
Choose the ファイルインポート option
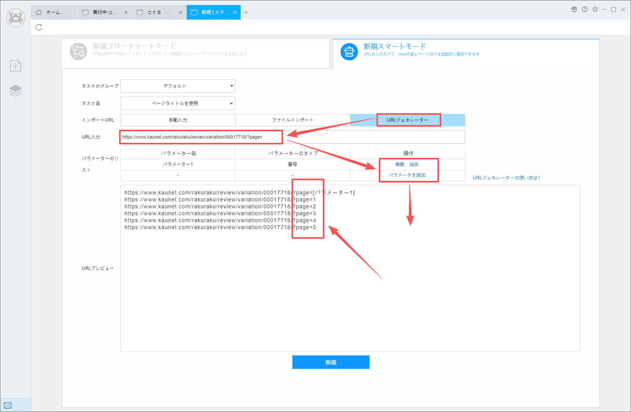tap(292, 120)
